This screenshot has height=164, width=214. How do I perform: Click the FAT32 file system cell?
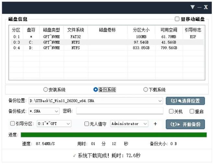[x=76, y=37]
